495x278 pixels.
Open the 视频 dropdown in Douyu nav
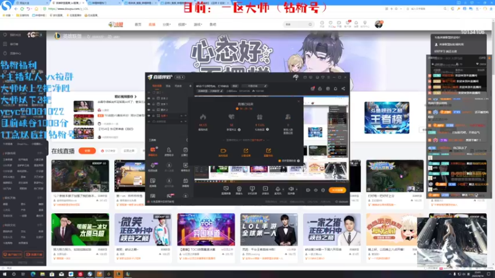(182, 24)
